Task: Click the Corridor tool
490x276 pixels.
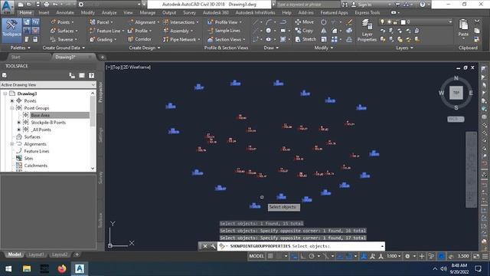Action: pos(139,39)
